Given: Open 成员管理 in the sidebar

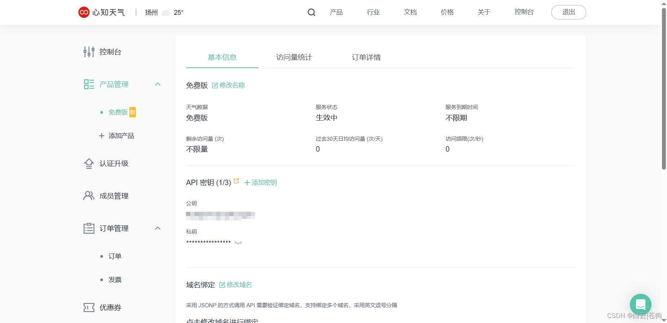Looking at the screenshot, I should (x=114, y=196).
